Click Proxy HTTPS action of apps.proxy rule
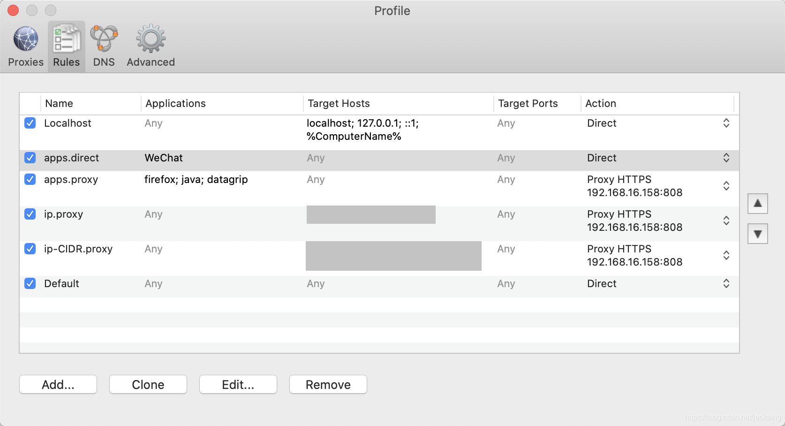 tap(634, 186)
